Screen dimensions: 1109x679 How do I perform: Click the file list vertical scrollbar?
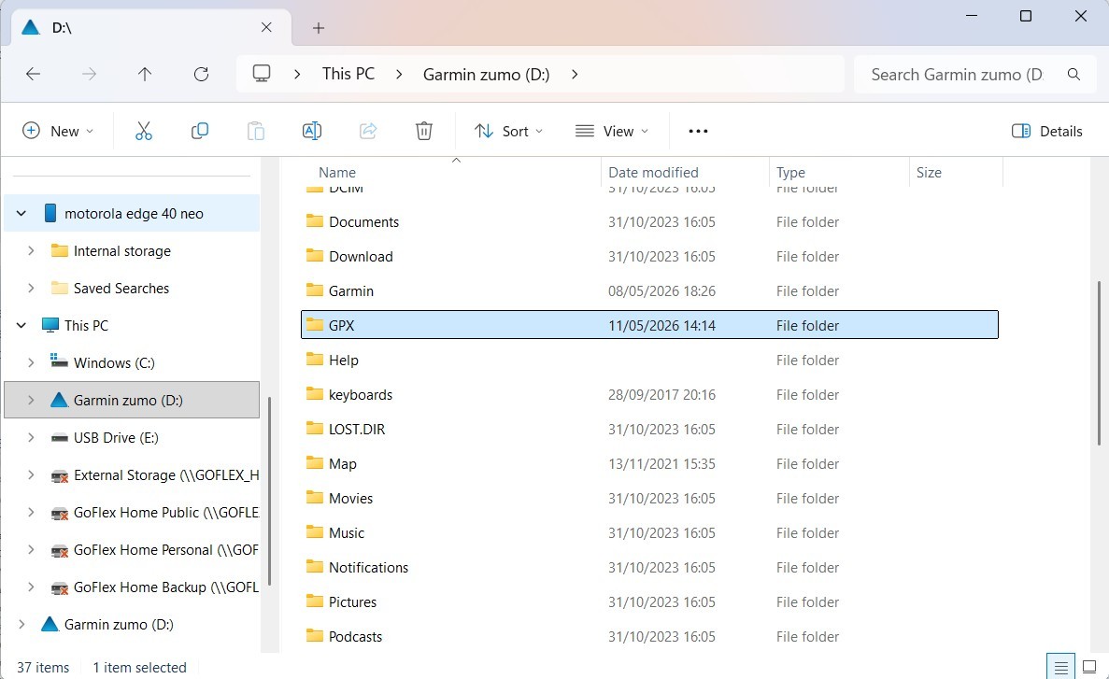[1099, 362]
